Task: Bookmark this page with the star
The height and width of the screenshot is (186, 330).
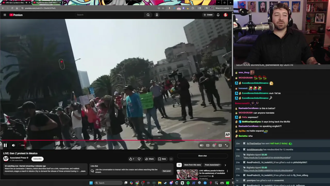Action: point(163,8)
